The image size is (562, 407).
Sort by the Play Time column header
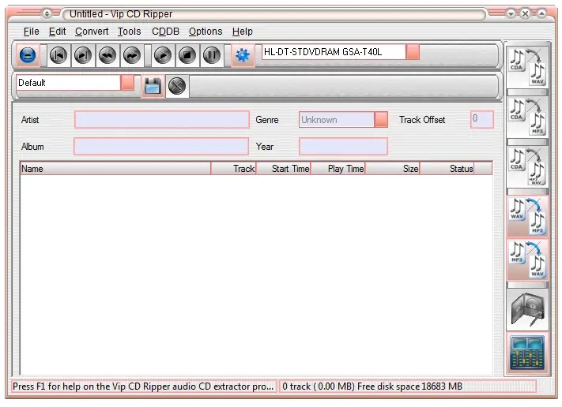click(x=338, y=169)
